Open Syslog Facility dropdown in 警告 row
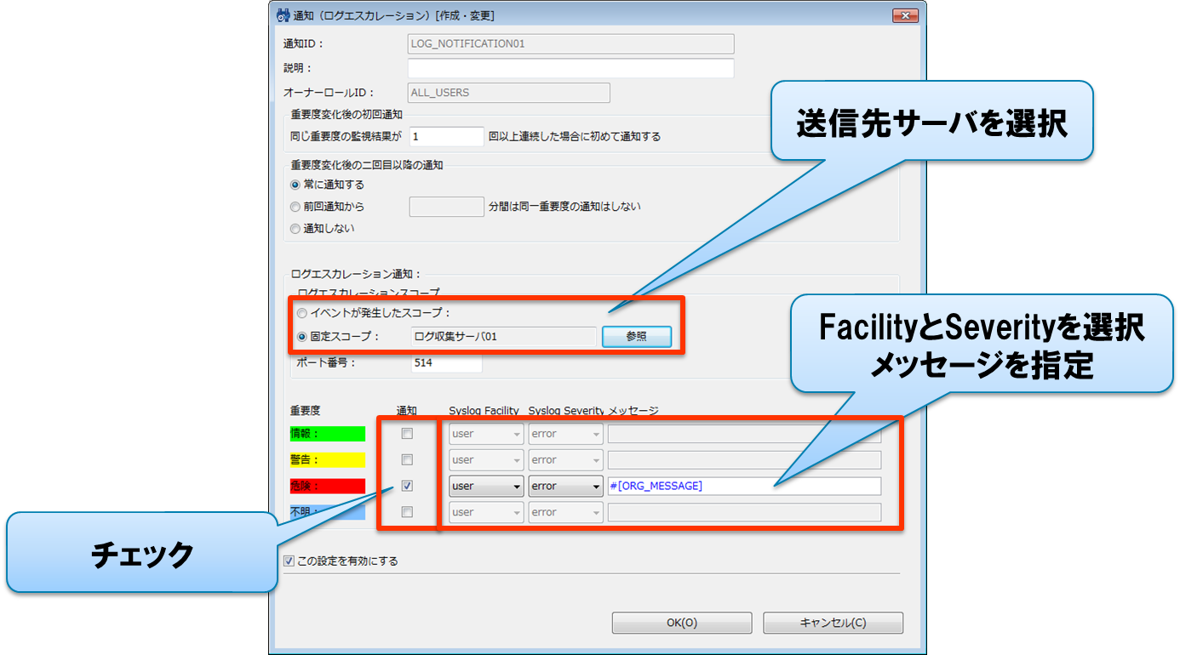The height and width of the screenshot is (655, 1180). [486, 460]
